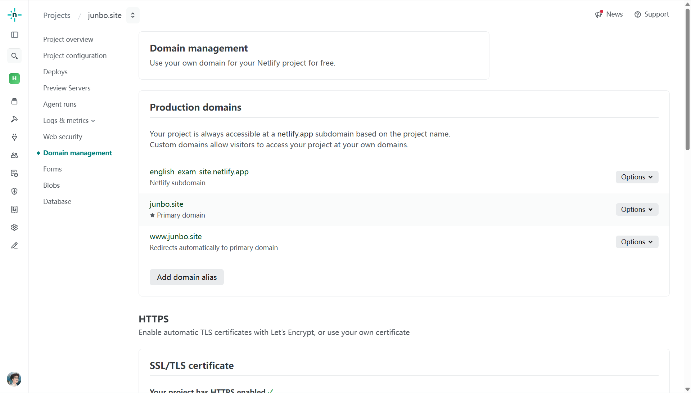The image size is (691, 393).
Task: Open the hammer builds icon
Action: [x=14, y=119]
